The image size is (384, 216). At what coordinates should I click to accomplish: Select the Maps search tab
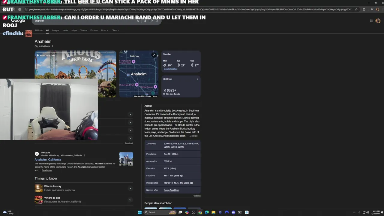74,30
